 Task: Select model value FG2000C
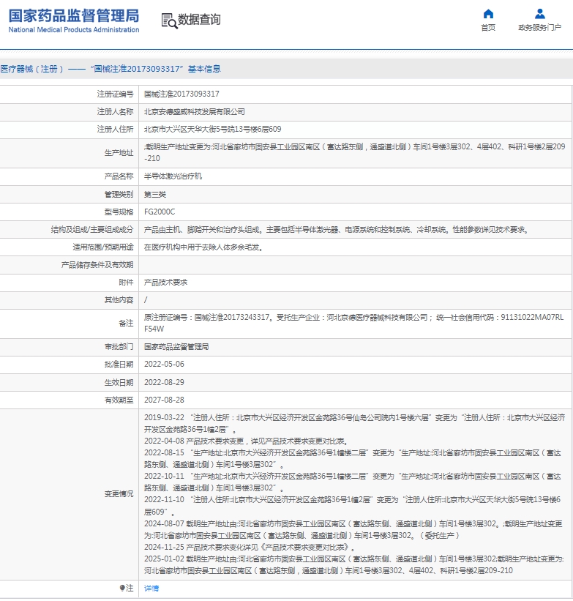pos(160,212)
